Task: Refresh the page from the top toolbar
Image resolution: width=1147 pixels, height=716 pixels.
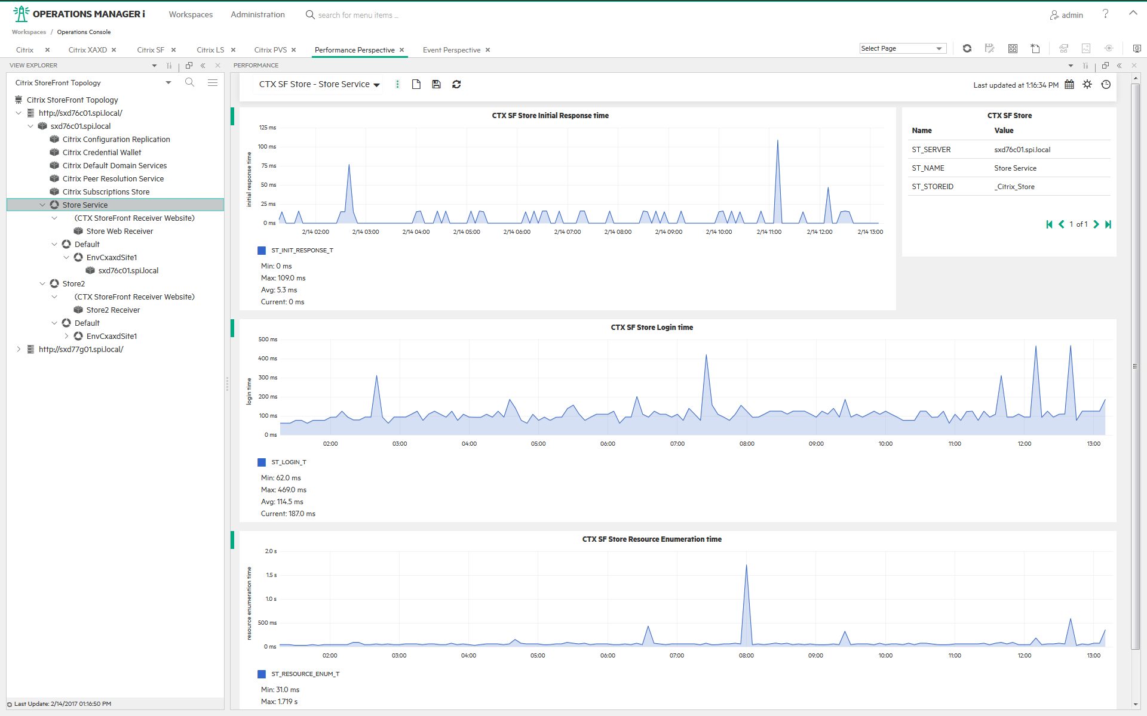Action: pos(967,49)
